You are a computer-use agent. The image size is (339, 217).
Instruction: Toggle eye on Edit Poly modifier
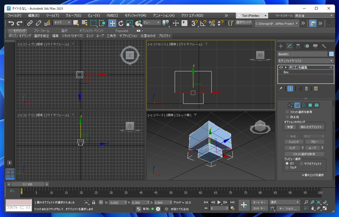point(281,68)
